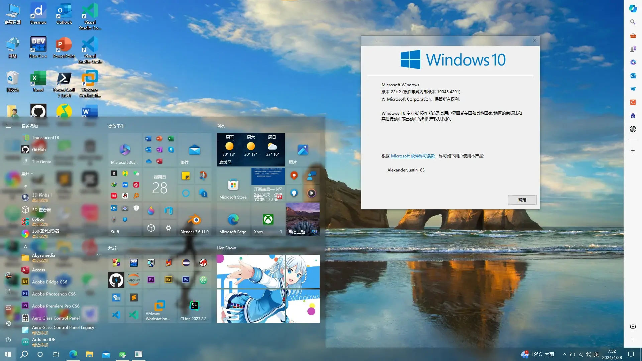642x361 pixels.
Task: Click the calendar tile showing 28
Action: point(159,185)
